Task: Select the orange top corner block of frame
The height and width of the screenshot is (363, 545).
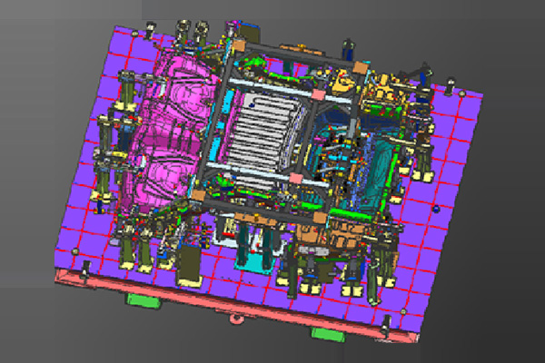Action: [x=240, y=44]
